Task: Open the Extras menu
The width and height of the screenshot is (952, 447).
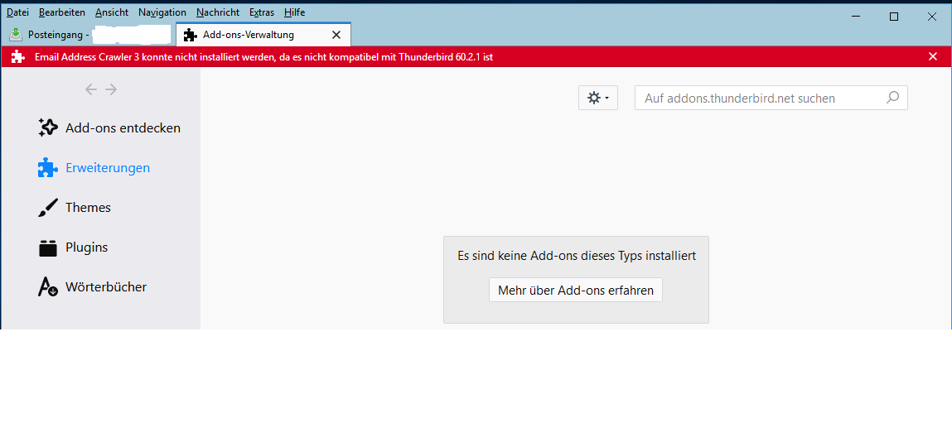Action: [262, 12]
